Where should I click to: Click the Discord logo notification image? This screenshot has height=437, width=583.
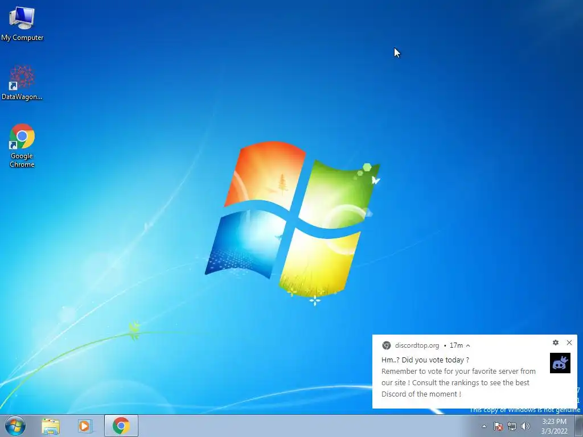click(x=560, y=363)
